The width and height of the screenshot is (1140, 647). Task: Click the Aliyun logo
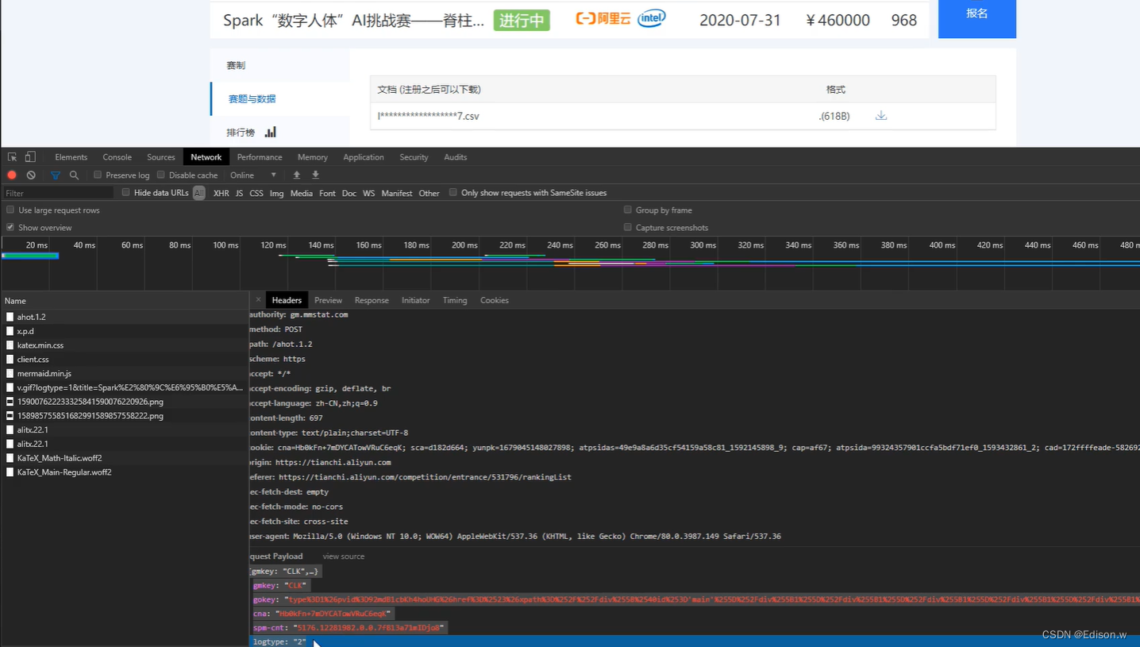click(x=603, y=19)
